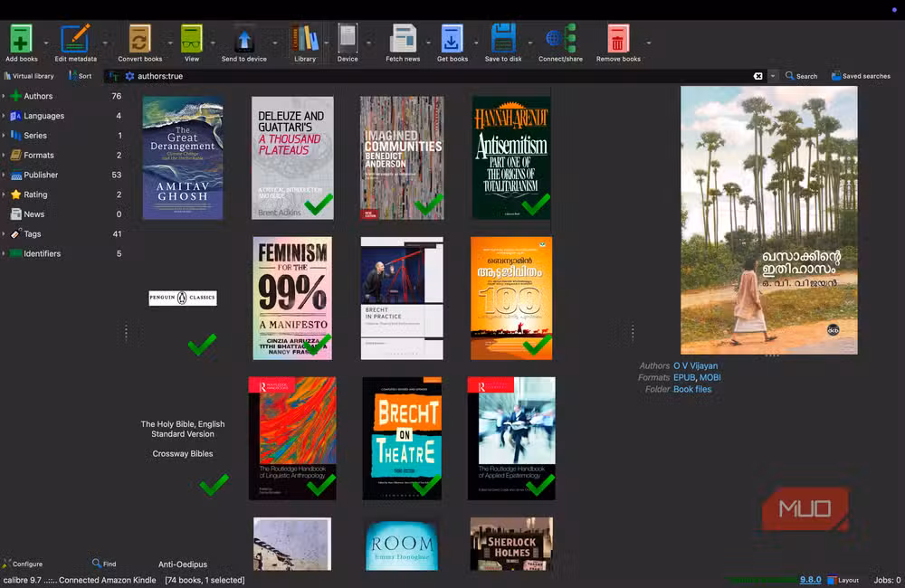This screenshot has width=905, height=588.
Task: Select Hannah Arendt Antisemitism cover
Action: pos(511,157)
